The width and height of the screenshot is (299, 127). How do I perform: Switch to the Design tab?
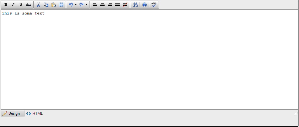coord(13,113)
